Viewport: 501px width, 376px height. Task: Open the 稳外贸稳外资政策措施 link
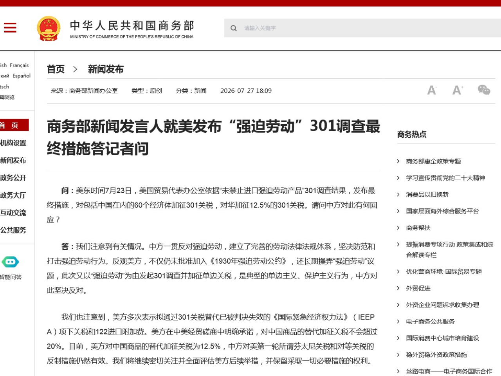pyautogui.click(x=436, y=355)
